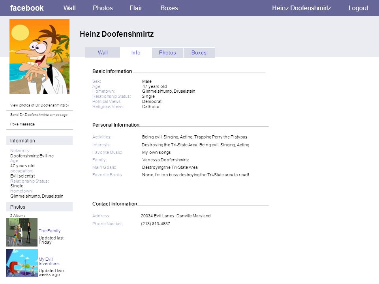Click the Information sidebar section header
Image resolution: width=379 pixels, height=284 pixels.
pos(39,140)
